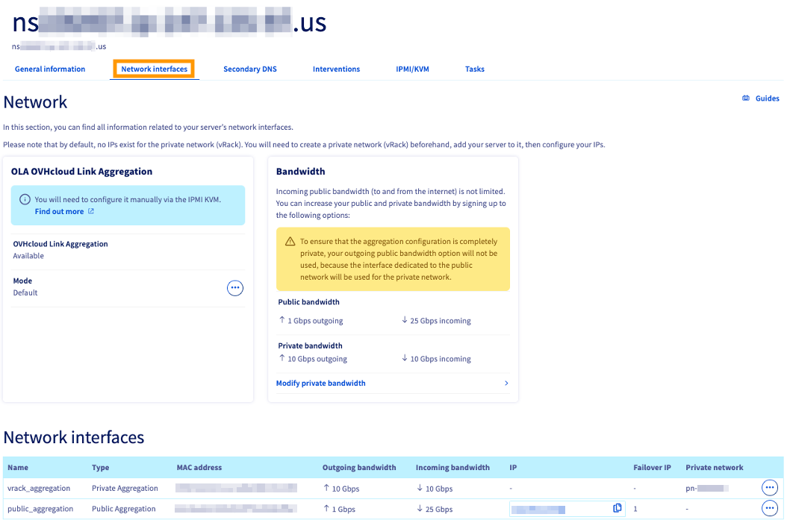Click the external link icon after Find out more

(91, 211)
